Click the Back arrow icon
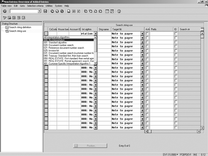 point(52,11)
